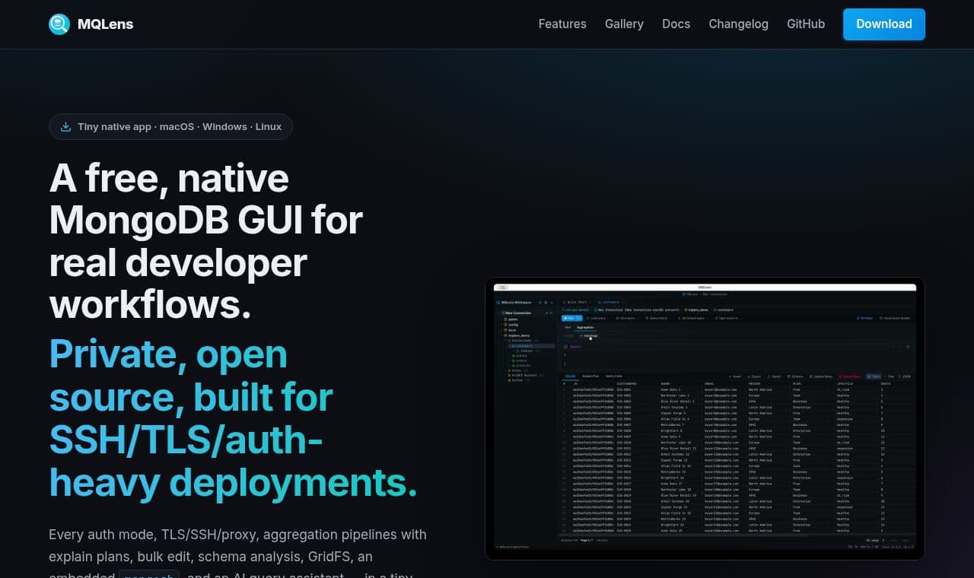Click the 'Every auth mode, TLS/SSH/proxy' paragraph

[237, 555]
